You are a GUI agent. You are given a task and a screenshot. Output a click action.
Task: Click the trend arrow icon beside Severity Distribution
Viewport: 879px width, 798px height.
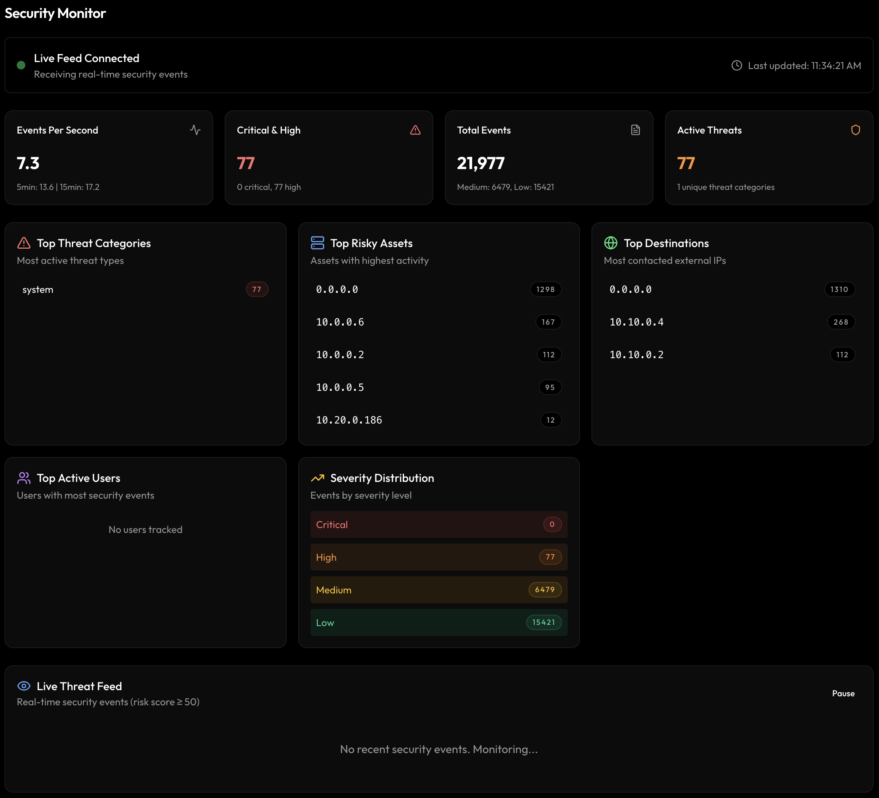317,478
